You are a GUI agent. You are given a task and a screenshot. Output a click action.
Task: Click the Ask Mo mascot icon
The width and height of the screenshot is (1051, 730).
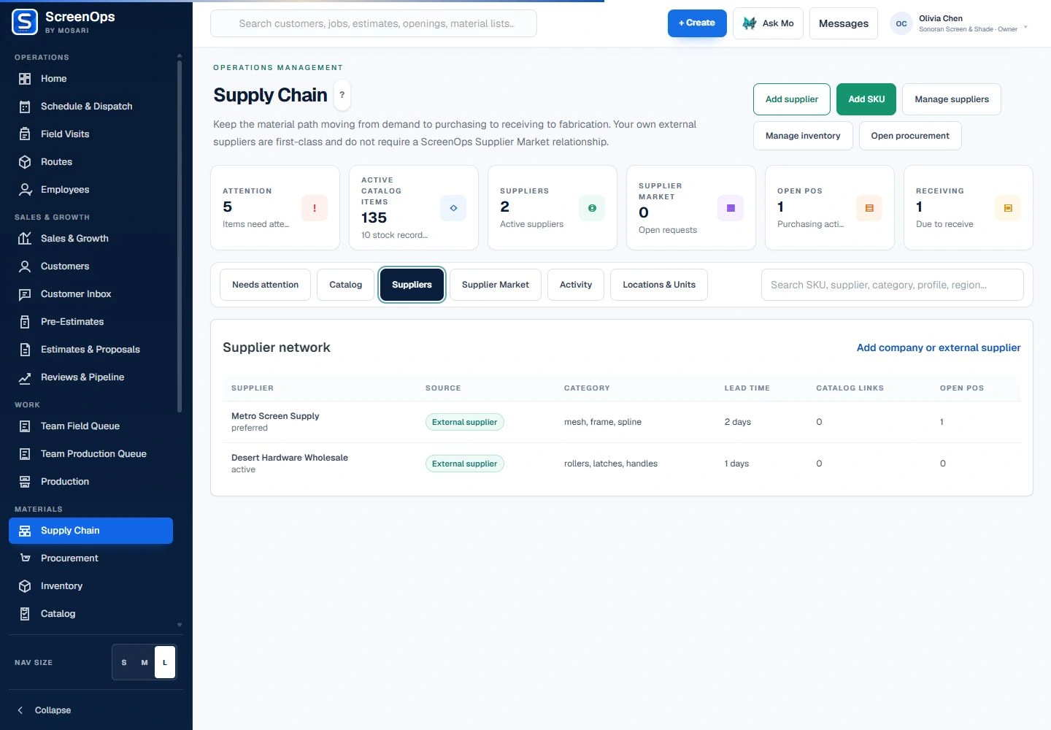(750, 23)
